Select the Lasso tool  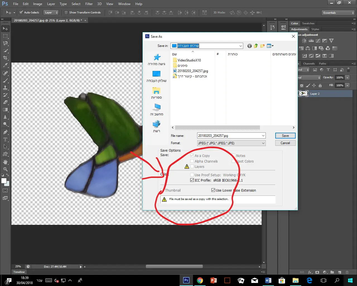tap(5, 43)
